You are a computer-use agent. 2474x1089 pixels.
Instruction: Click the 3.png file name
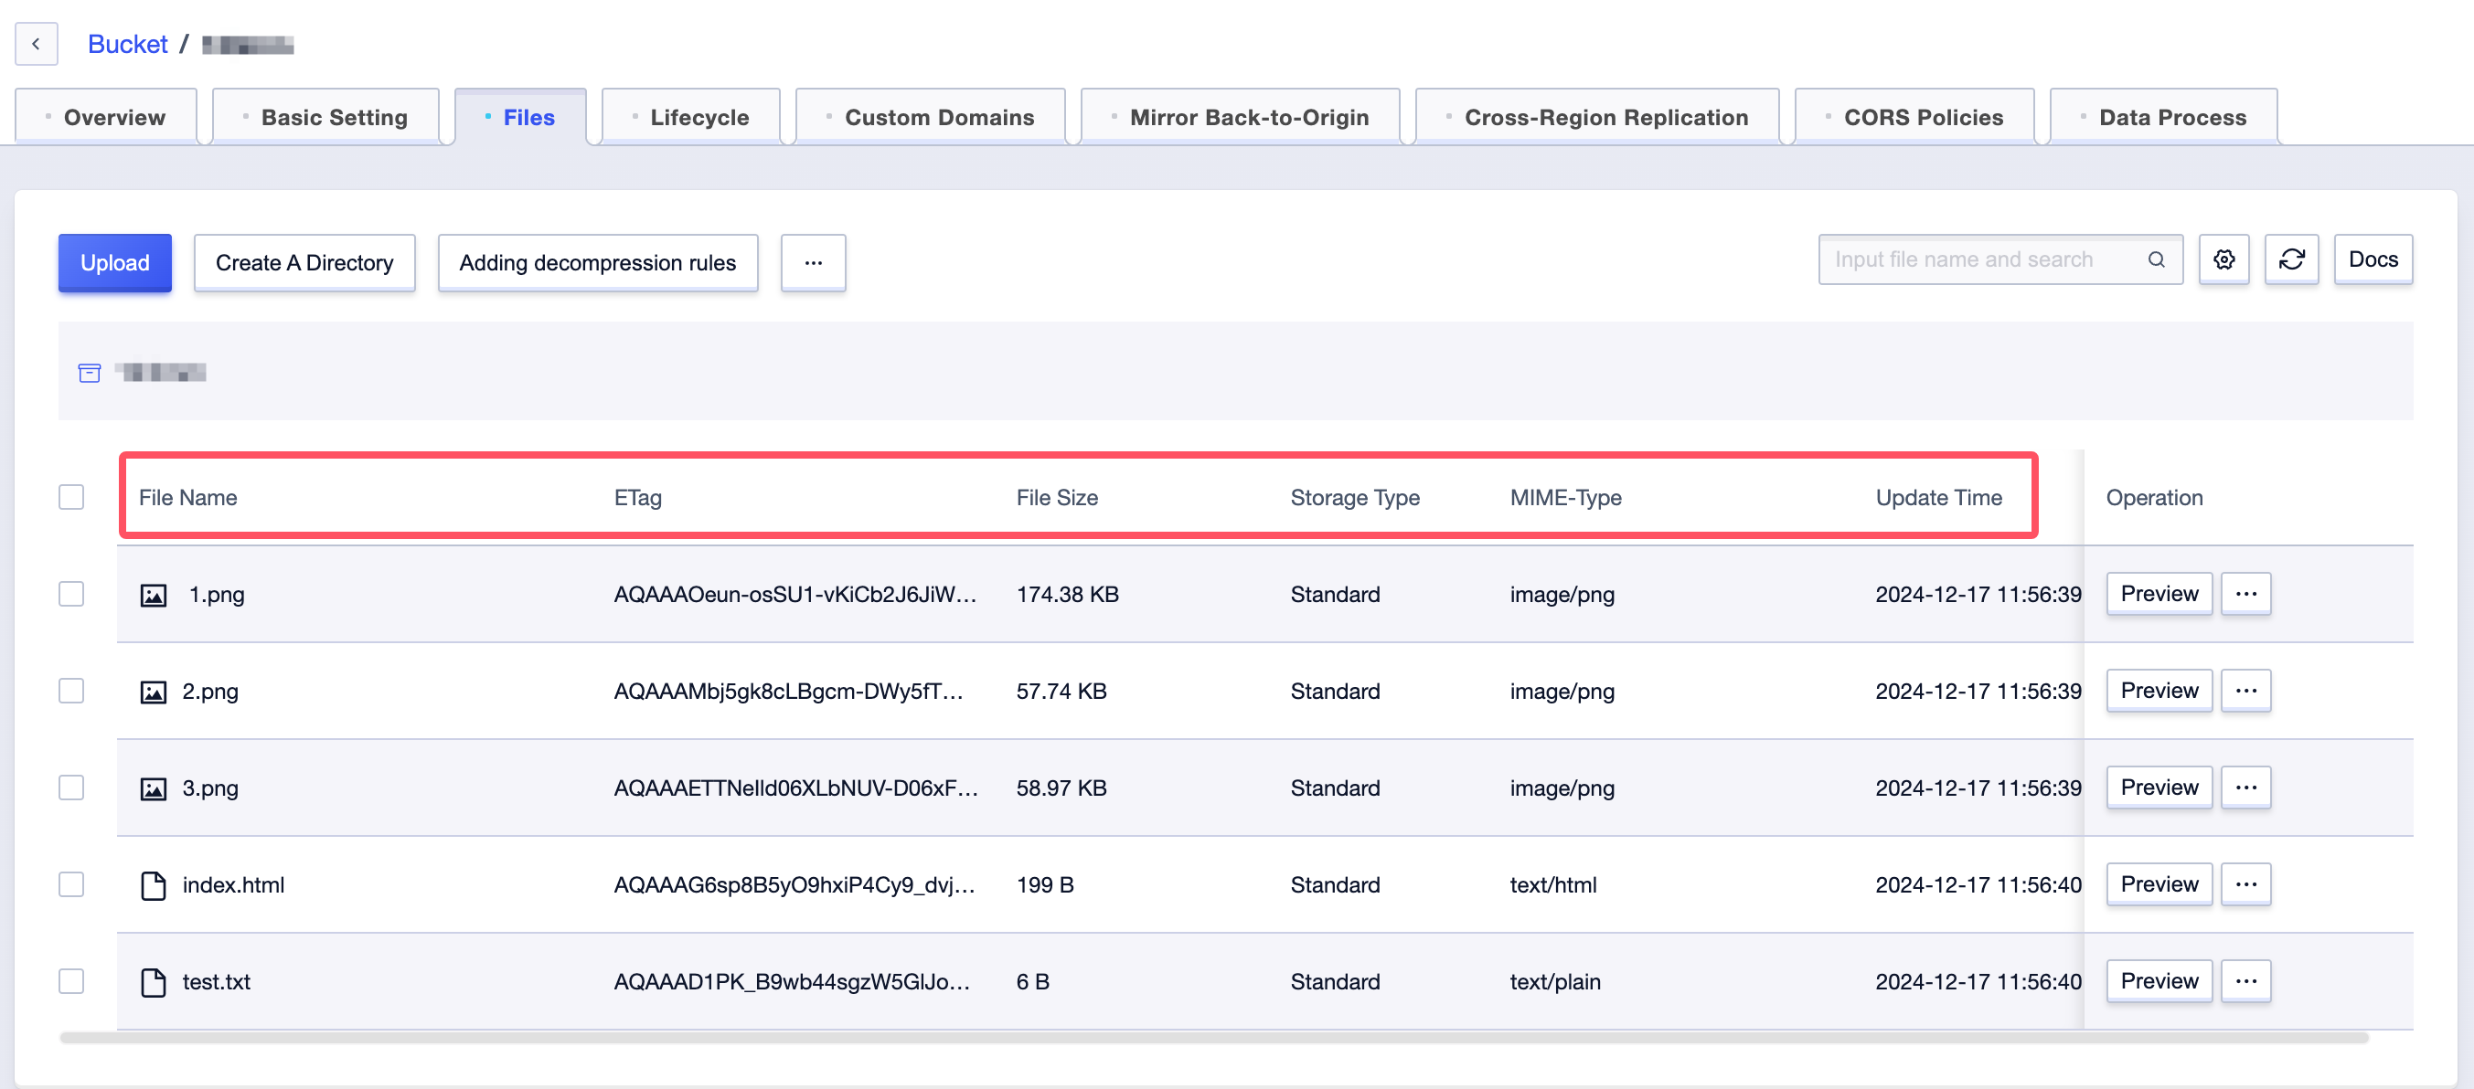[210, 788]
